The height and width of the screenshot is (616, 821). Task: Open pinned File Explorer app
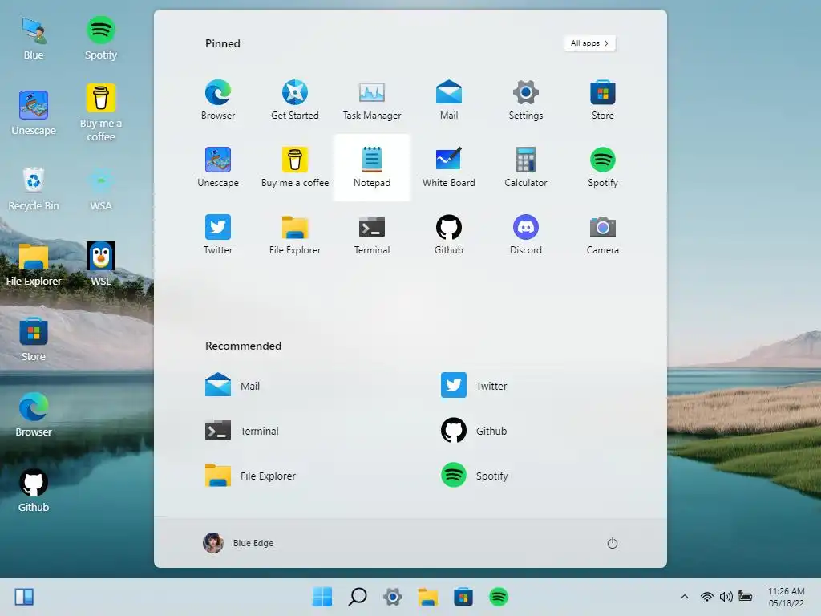point(295,235)
